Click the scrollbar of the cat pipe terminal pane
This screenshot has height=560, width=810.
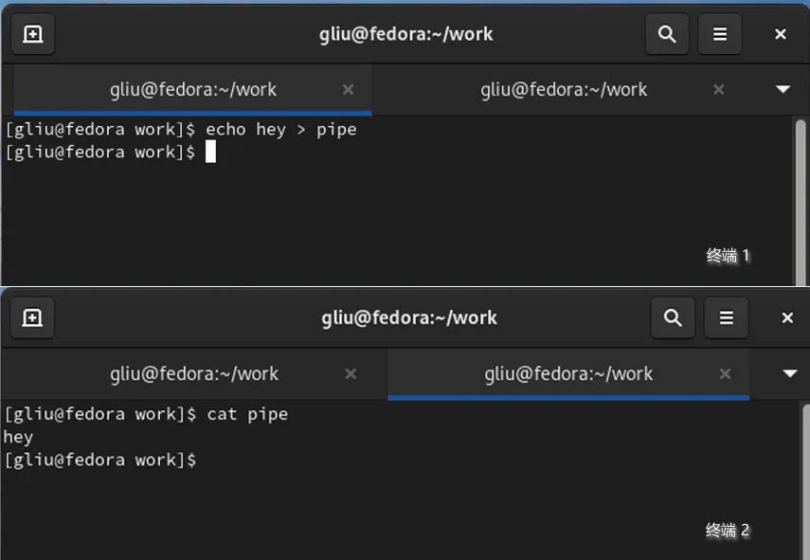coord(804,474)
